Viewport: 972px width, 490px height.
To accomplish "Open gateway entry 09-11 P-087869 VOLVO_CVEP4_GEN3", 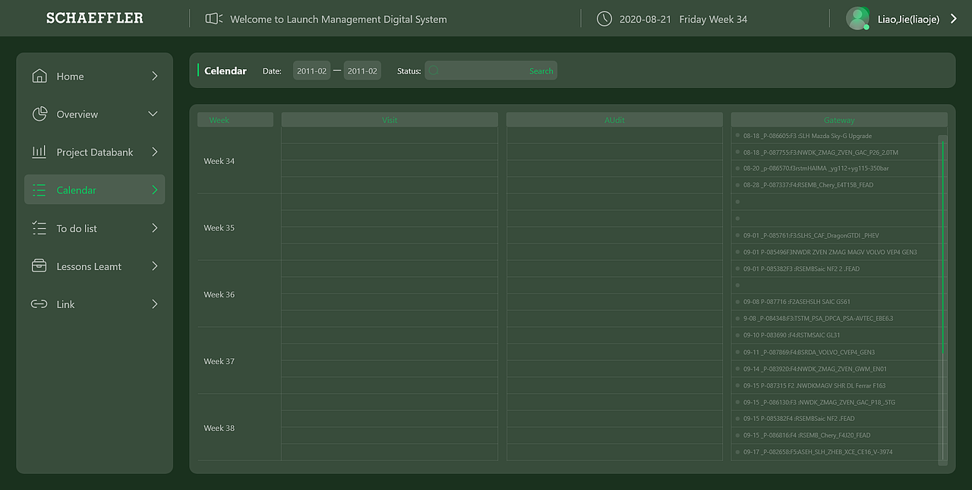I will (x=809, y=352).
